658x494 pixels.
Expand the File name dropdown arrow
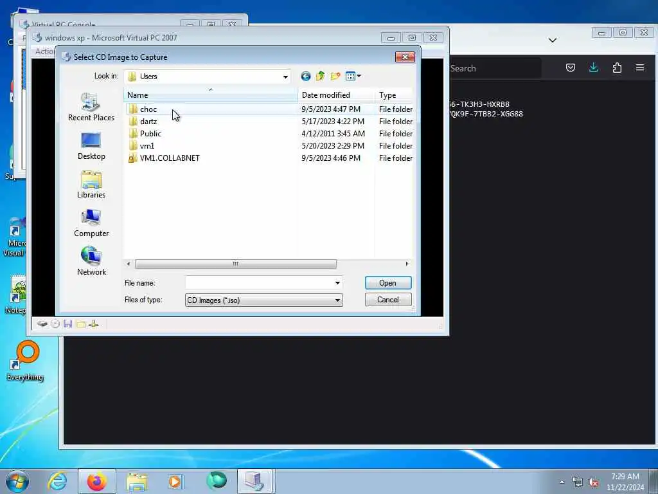[337, 283]
